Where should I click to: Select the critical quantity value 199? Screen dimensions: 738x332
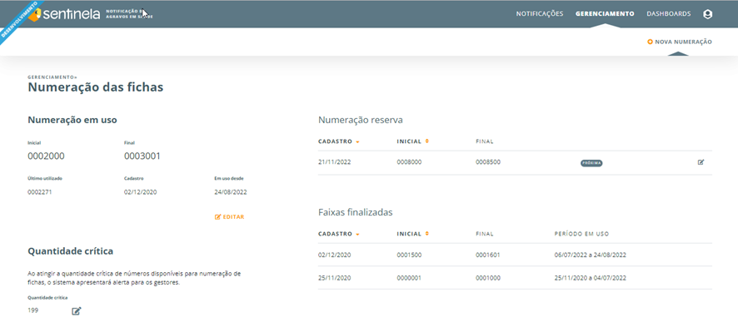point(33,310)
